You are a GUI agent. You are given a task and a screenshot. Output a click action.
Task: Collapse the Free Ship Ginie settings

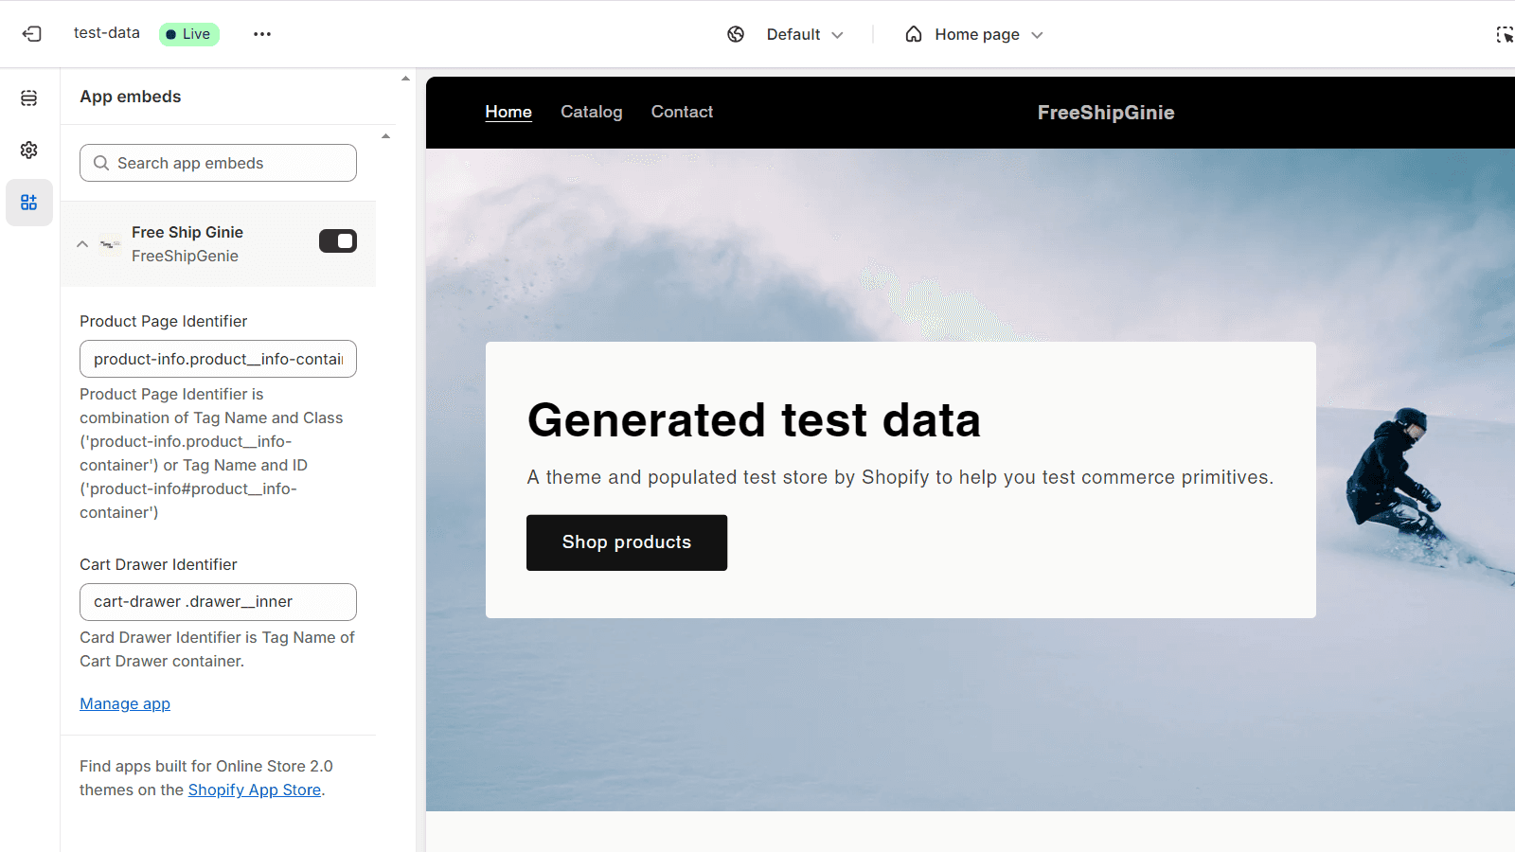tap(82, 244)
